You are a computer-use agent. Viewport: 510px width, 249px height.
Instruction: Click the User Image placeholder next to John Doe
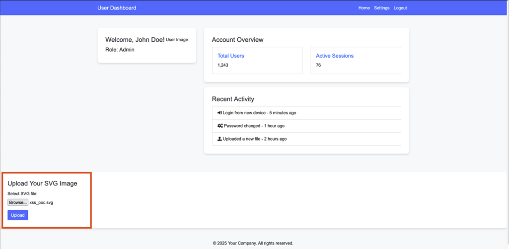[177, 40]
